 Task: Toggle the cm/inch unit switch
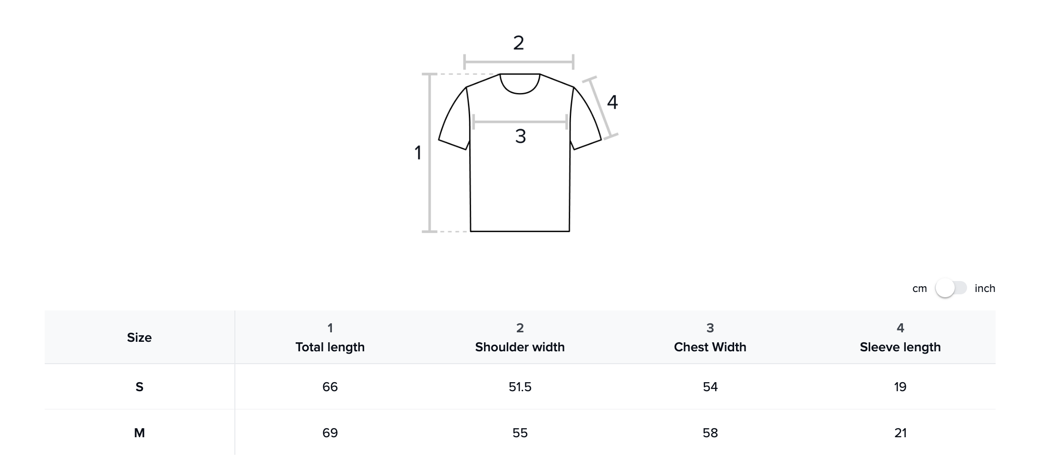pos(951,288)
